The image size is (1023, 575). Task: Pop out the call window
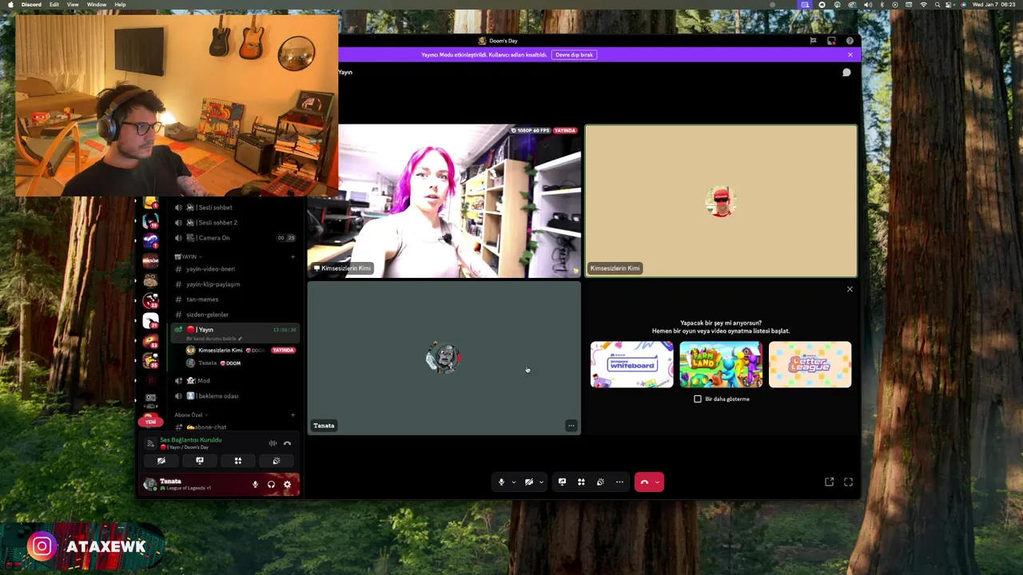point(829,482)
